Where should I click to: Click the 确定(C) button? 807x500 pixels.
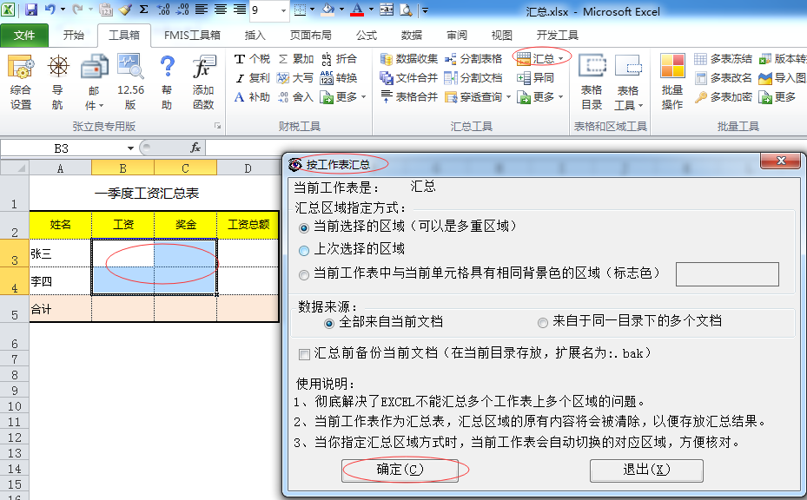point(400,470)
